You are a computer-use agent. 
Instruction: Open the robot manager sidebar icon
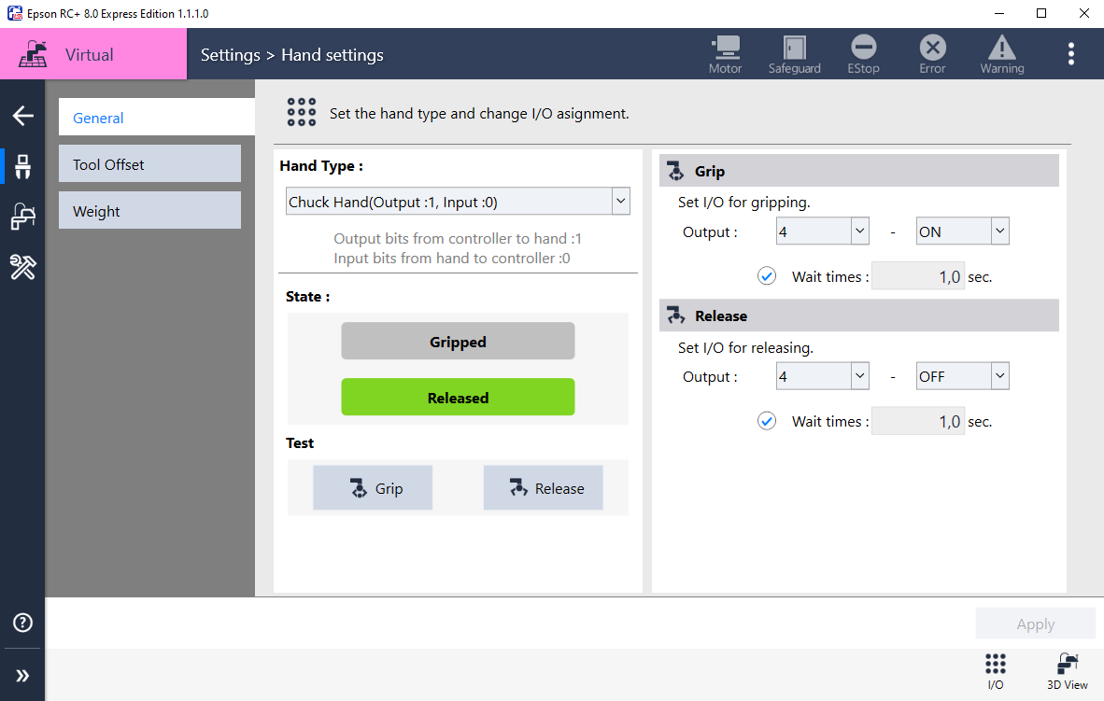22,216
